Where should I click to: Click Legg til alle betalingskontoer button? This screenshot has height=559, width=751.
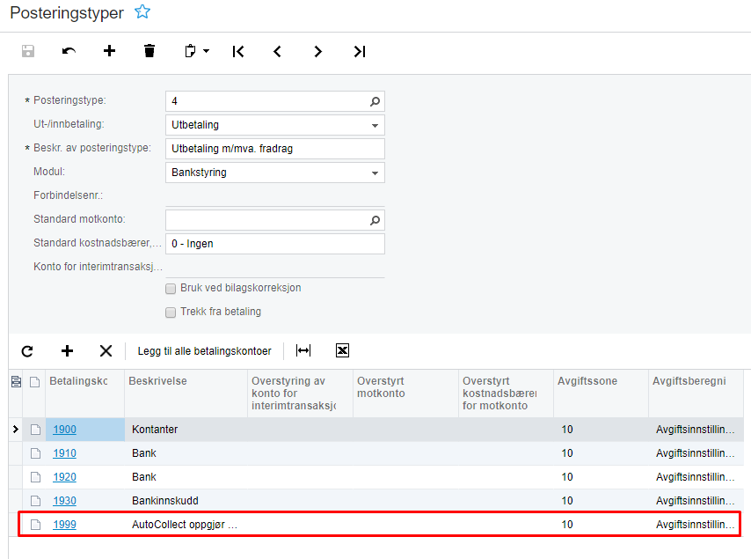pos(205,351)
